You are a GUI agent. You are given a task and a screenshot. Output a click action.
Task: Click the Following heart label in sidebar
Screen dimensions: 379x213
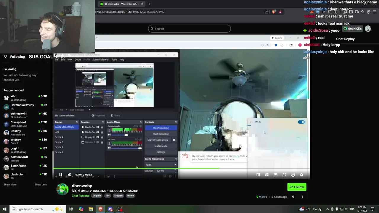point(14,57)
